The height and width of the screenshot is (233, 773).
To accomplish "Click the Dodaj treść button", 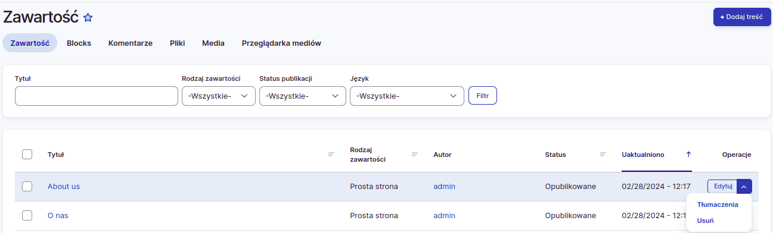I will pyautogui.click(x=741, y=17).
